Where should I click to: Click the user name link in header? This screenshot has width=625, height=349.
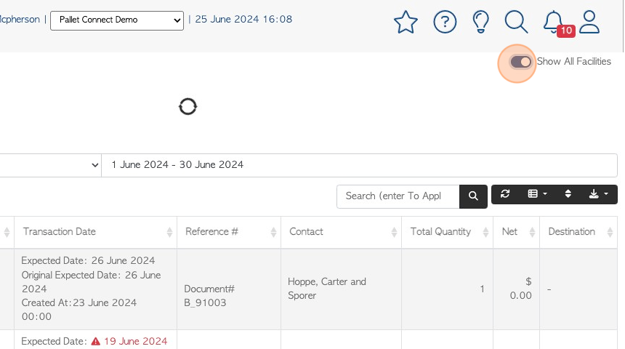[20, 19]
